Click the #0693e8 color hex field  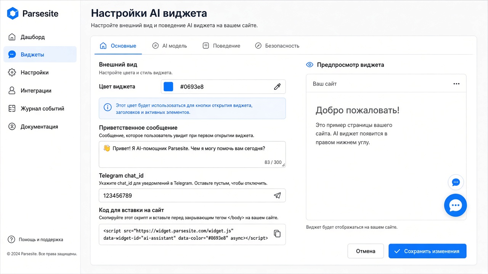pyautogui.click(x=223, y=87)
